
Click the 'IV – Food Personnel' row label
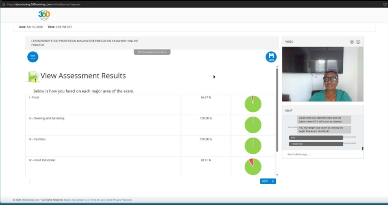point(42,160)
